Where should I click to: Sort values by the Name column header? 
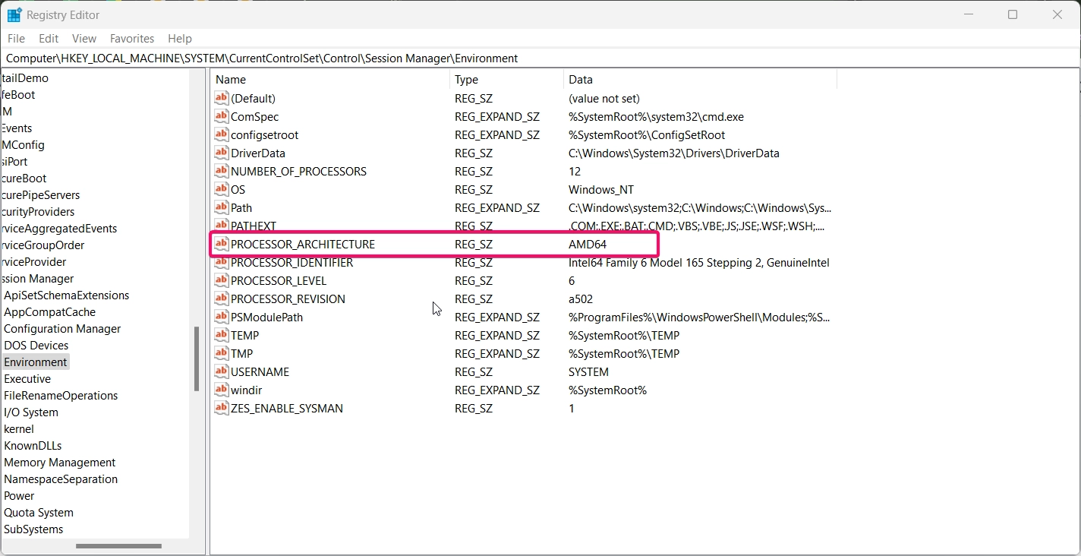pos(330,79)
